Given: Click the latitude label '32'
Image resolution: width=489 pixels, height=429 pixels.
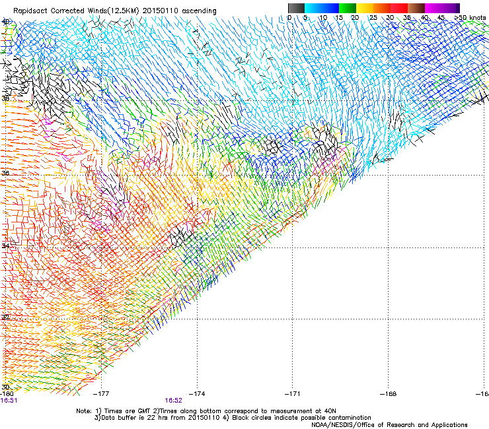Looking at the screenshot, I should [x=5, y=317].
